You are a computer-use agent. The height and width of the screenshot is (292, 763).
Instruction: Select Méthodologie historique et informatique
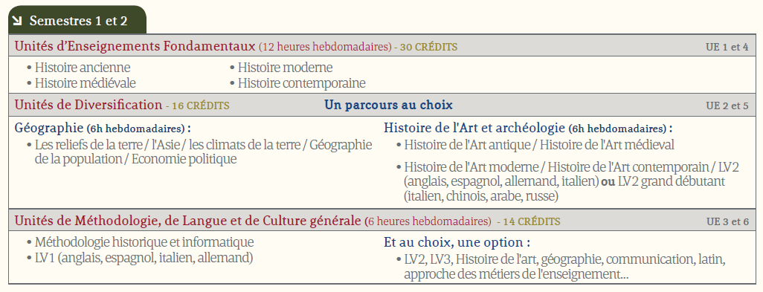click(x=144, y=242)
